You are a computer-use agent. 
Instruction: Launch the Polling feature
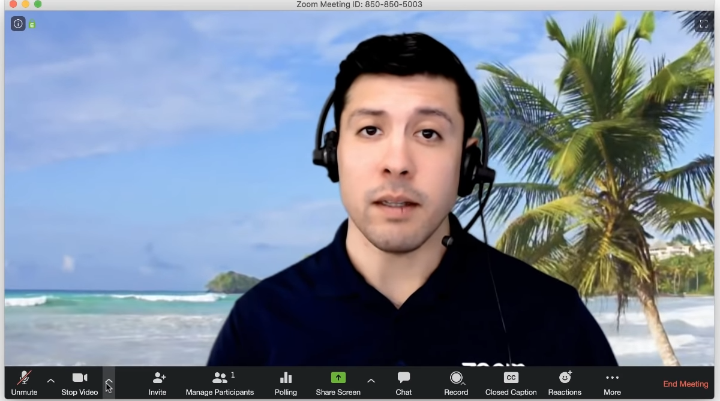point(286,382)
